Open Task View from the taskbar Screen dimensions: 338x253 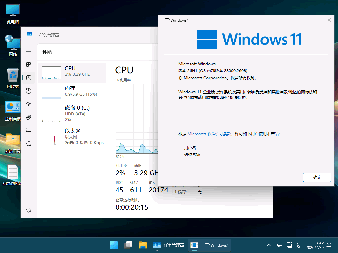pos(128,245)
